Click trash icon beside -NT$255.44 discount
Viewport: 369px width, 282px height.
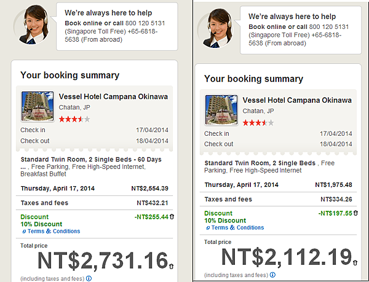[172, 217]
